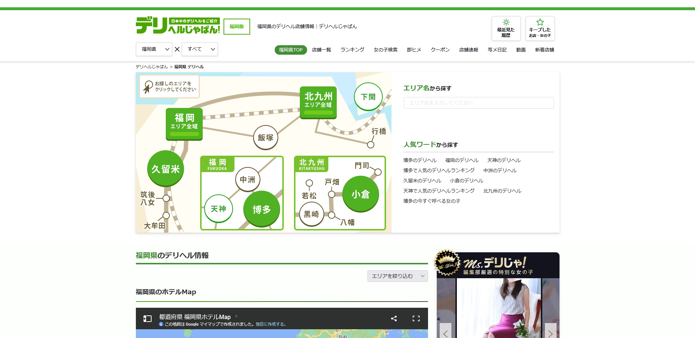695x338 pixels.
Task: Open 天神で人気のデリヘルランキング link
Action: 439,191
